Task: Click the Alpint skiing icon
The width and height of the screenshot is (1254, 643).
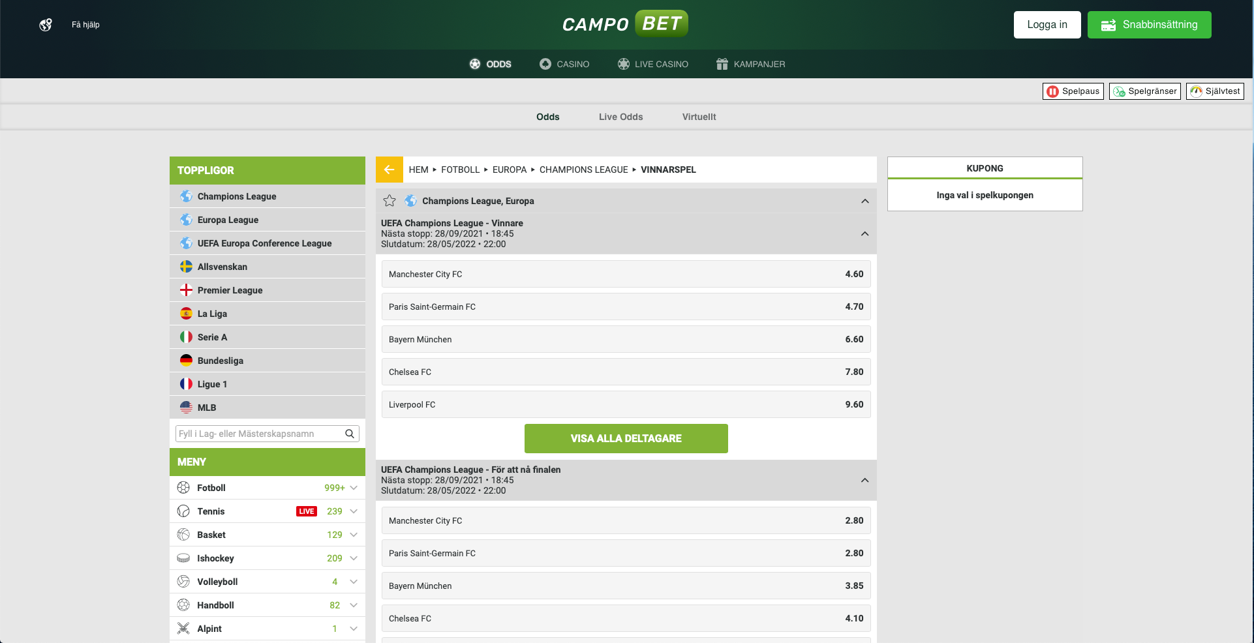Action: (183, 629)
